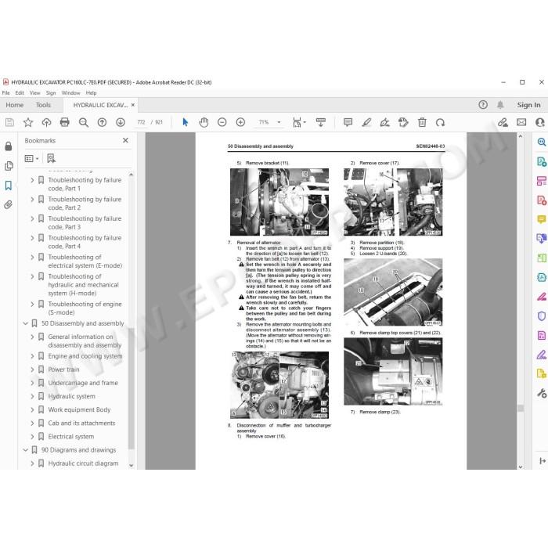Open the add comment sticky note tool
Viewport: 548px width, 548px height.
tap(348, 122)
